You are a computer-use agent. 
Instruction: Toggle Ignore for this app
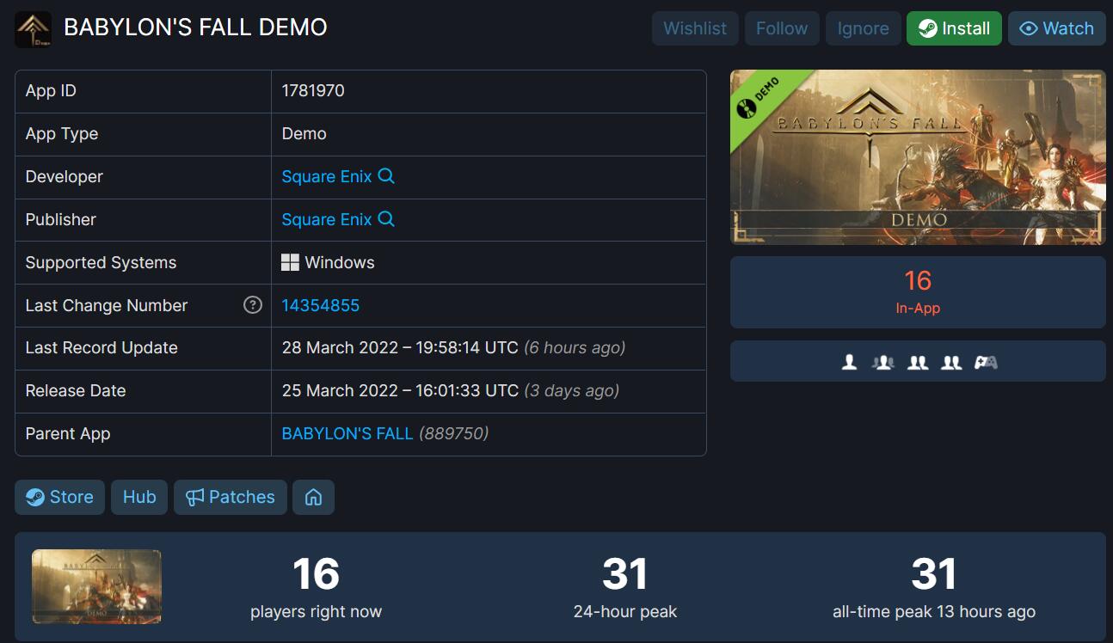pyautogui.click(x=863, y=28)
